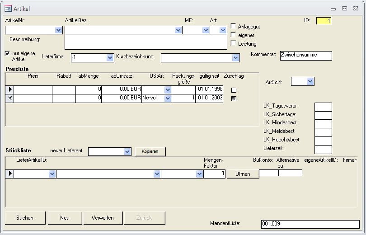The image size is (366, 235).
Task: Click the Öffnen button
Action: coord(243,174)
